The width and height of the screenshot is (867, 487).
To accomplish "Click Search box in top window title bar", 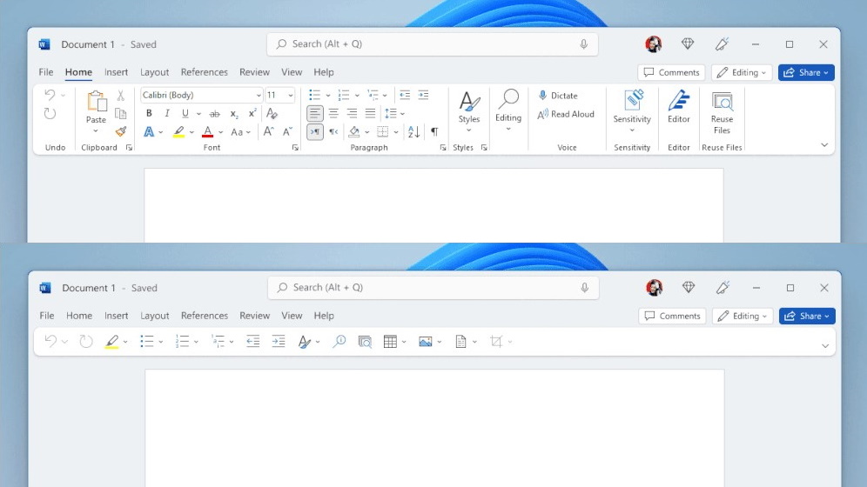I will coord(433,44).
